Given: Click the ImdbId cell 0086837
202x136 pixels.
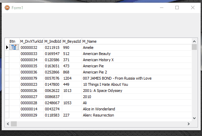Looking at the screenshot, I should [53, 97].
